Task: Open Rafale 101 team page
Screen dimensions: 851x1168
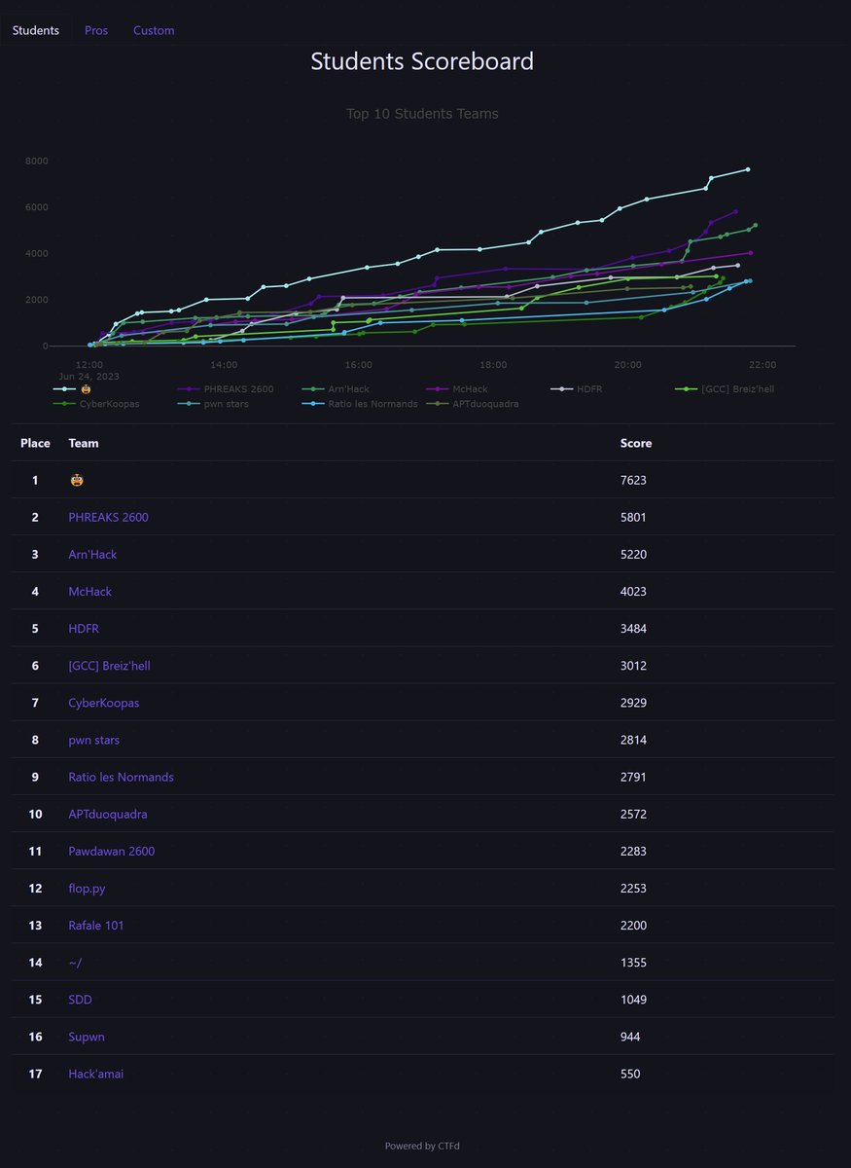Action: click(x=96, y=925)
